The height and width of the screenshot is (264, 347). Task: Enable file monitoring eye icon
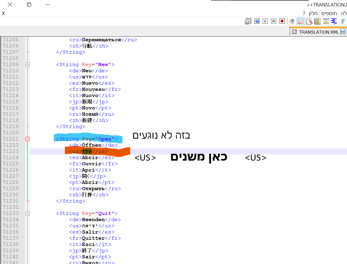292,21
